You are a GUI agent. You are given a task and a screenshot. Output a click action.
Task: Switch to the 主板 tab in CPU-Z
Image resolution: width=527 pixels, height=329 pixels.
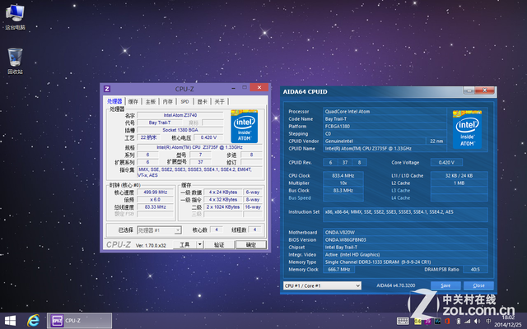[x=151, y=102]
